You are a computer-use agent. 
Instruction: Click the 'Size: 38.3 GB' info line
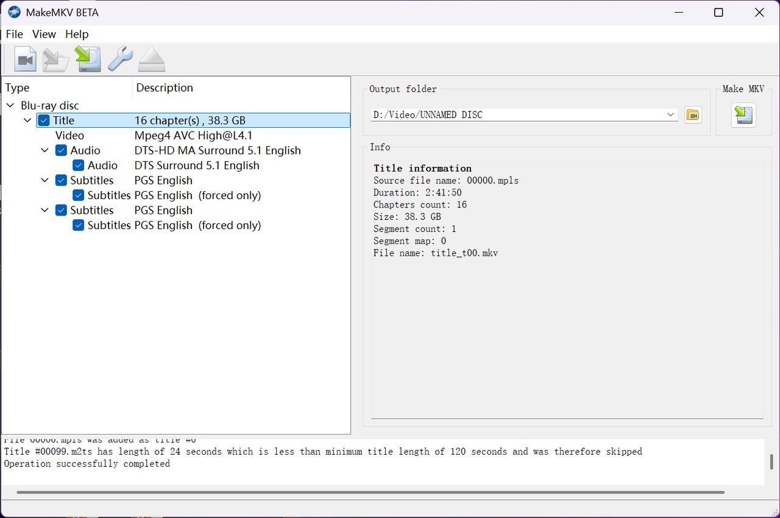(x=407, y=217)
